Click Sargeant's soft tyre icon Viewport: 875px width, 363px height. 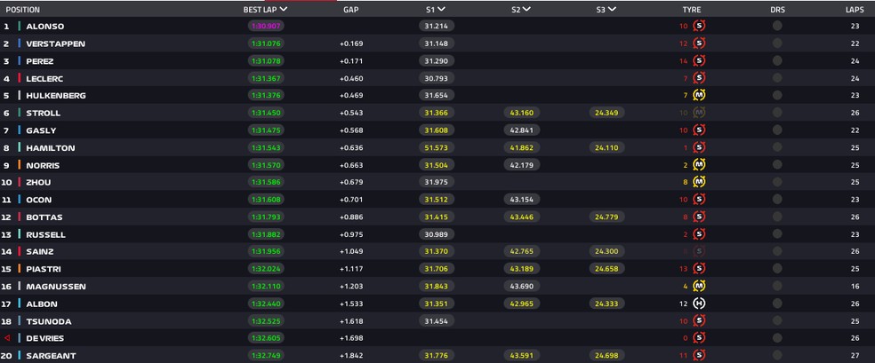tap(699, 355)
